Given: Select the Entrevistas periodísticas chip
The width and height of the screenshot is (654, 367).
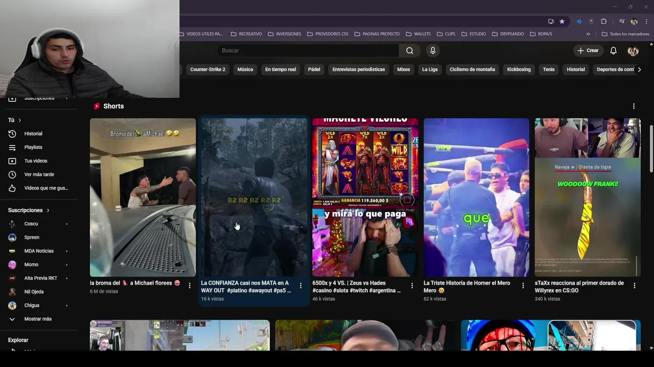Looking at the screenshot, I should click(359, 69).
